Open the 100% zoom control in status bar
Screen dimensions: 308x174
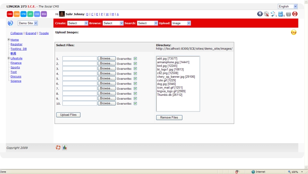[296, 172]
